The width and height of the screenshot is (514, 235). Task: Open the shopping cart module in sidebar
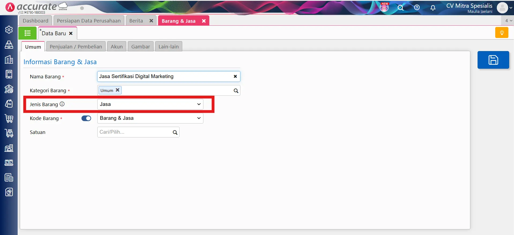point(9,118)
